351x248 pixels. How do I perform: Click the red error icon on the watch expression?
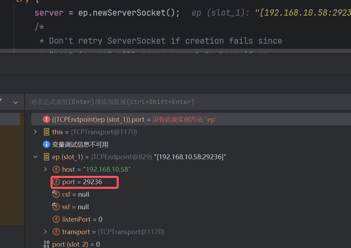coord(46,119)
